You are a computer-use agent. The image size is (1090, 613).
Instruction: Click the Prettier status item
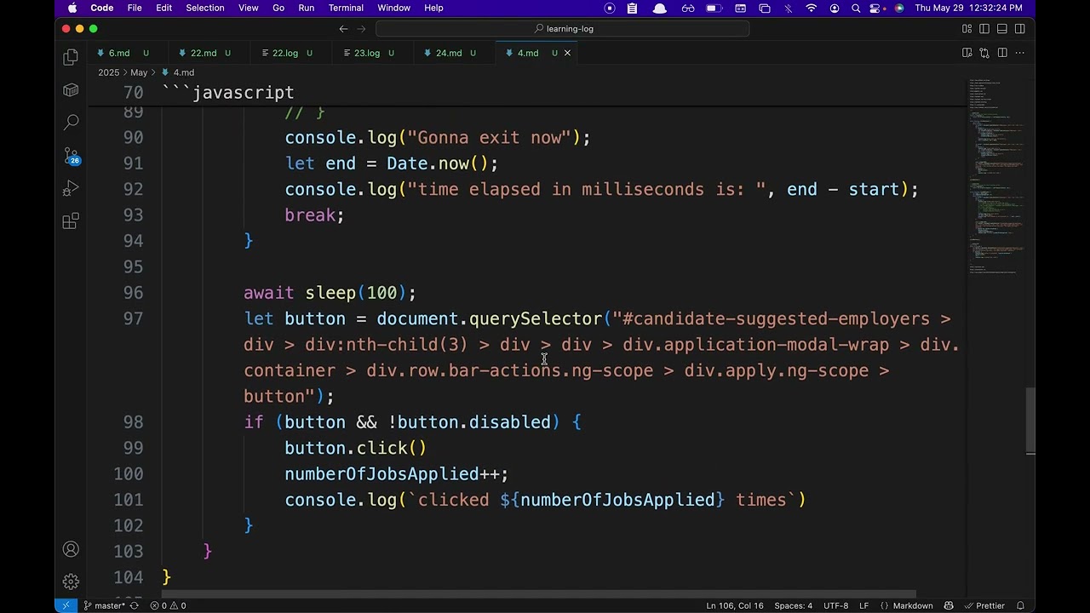[984, 605]
